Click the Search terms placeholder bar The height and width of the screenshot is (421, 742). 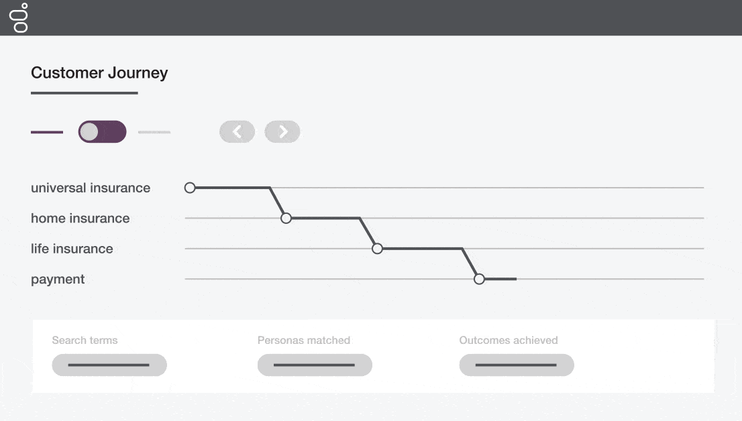[109, 365]
